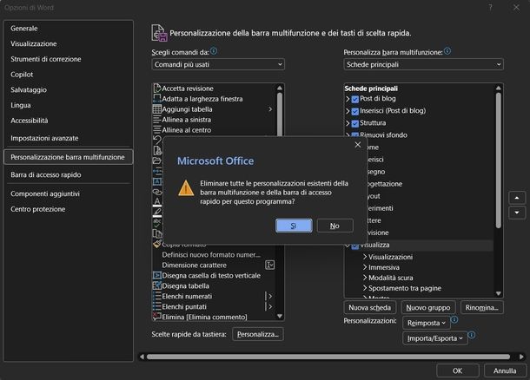530x380 pixels.
Task: Click the info icon next to Reimposta
Action: point(454,319)
